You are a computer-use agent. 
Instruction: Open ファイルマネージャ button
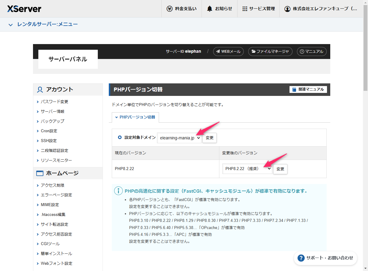point(270,52)
